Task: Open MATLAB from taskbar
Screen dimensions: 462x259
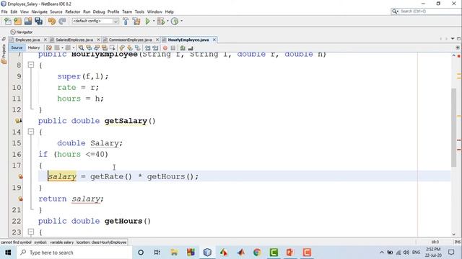Action: [240, 253]
